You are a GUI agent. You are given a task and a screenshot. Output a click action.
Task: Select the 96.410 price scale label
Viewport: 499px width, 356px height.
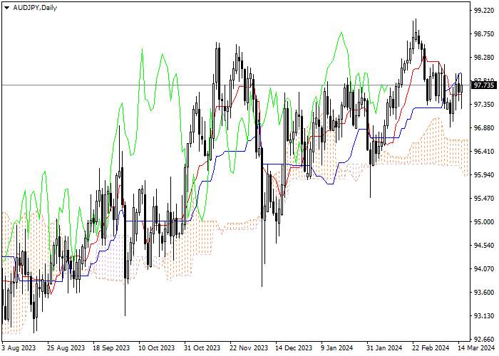(484, 151)
